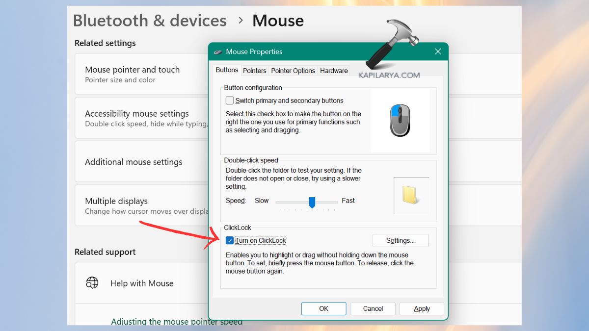Open Adjusting the mouse pointer speed link
The image size is (589, 331).
pyautogui.click(x=177, y=321)
